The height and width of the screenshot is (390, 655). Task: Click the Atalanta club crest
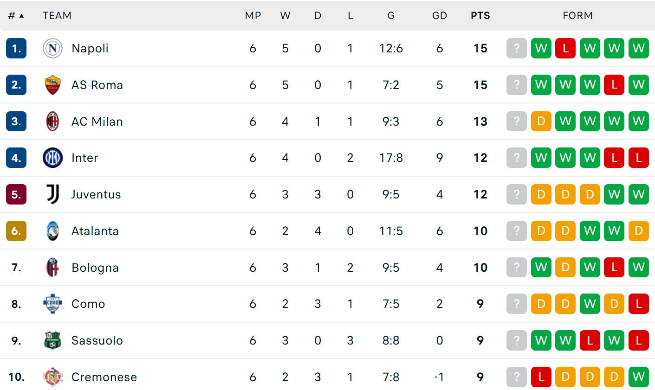(x=52, y=231)
